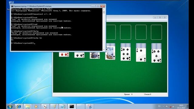Open the Paint taskbar icon
Viewport: 194px width, 109px height.
pyautogui.click(x=54, y=106)
